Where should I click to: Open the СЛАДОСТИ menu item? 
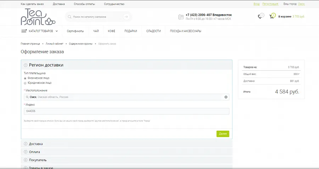click(153, 31)
